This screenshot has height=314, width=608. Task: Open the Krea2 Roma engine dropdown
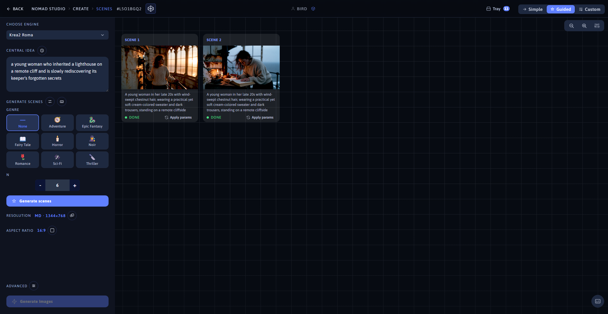pyautogui.click(x=57, y=35)
